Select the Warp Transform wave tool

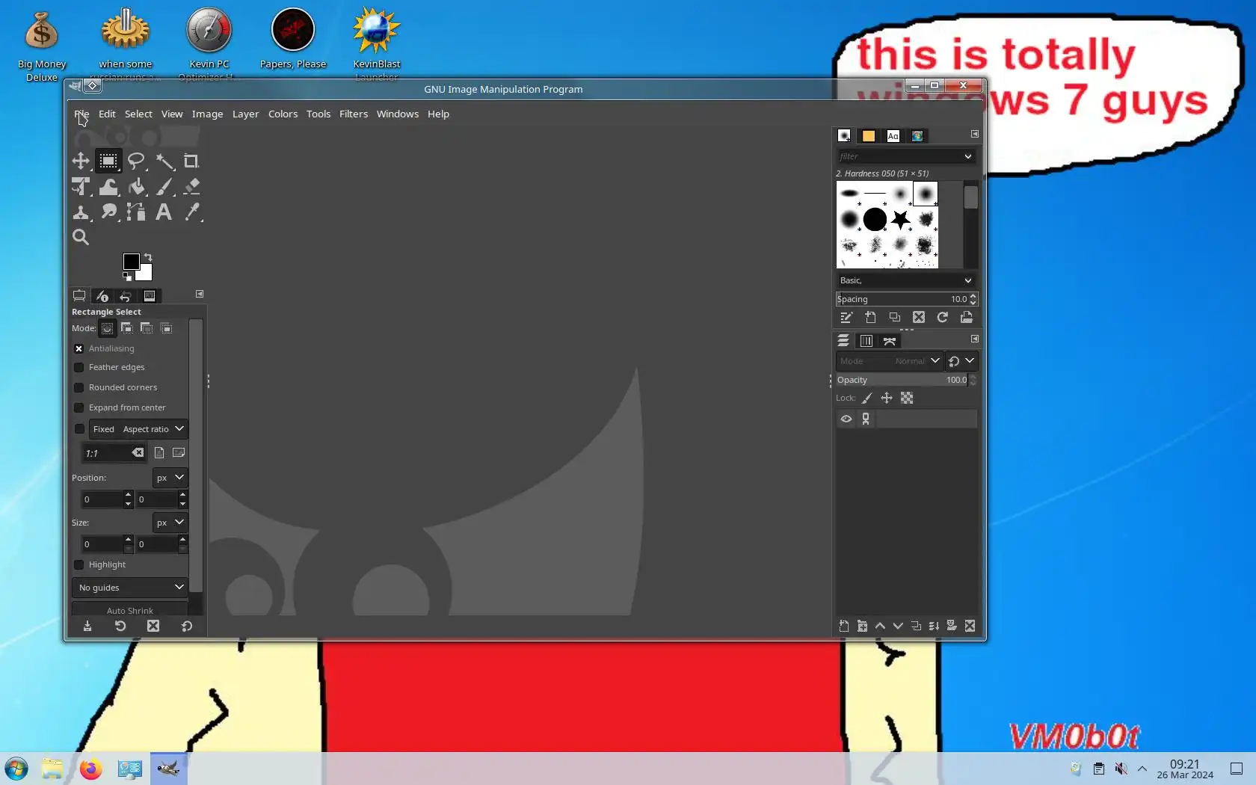(108, 186)
